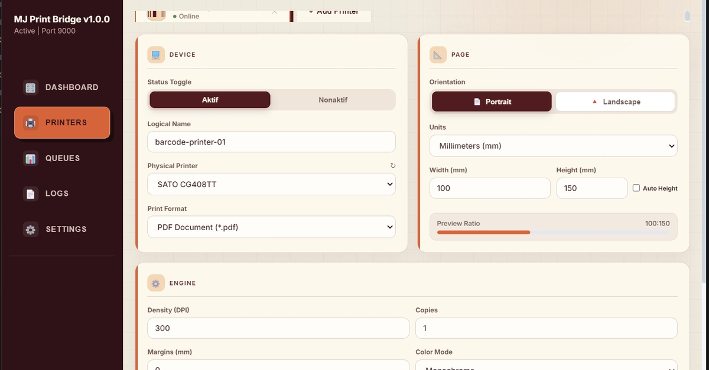This screenshot has height=370, width=709.
Task: Click the Height (mm) input field
Action: pyautogui.click(x=592, y=188)
